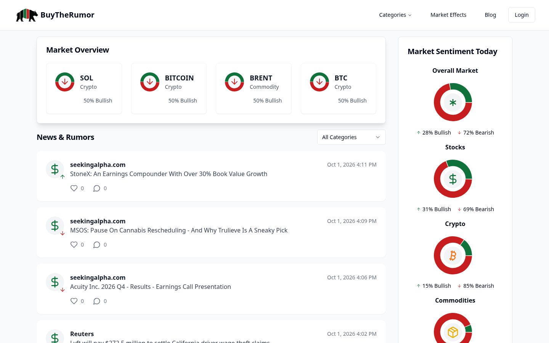Open the All Categories filter dropdown
The height and width of the screenshot is (343, 549).
(351, 137)
